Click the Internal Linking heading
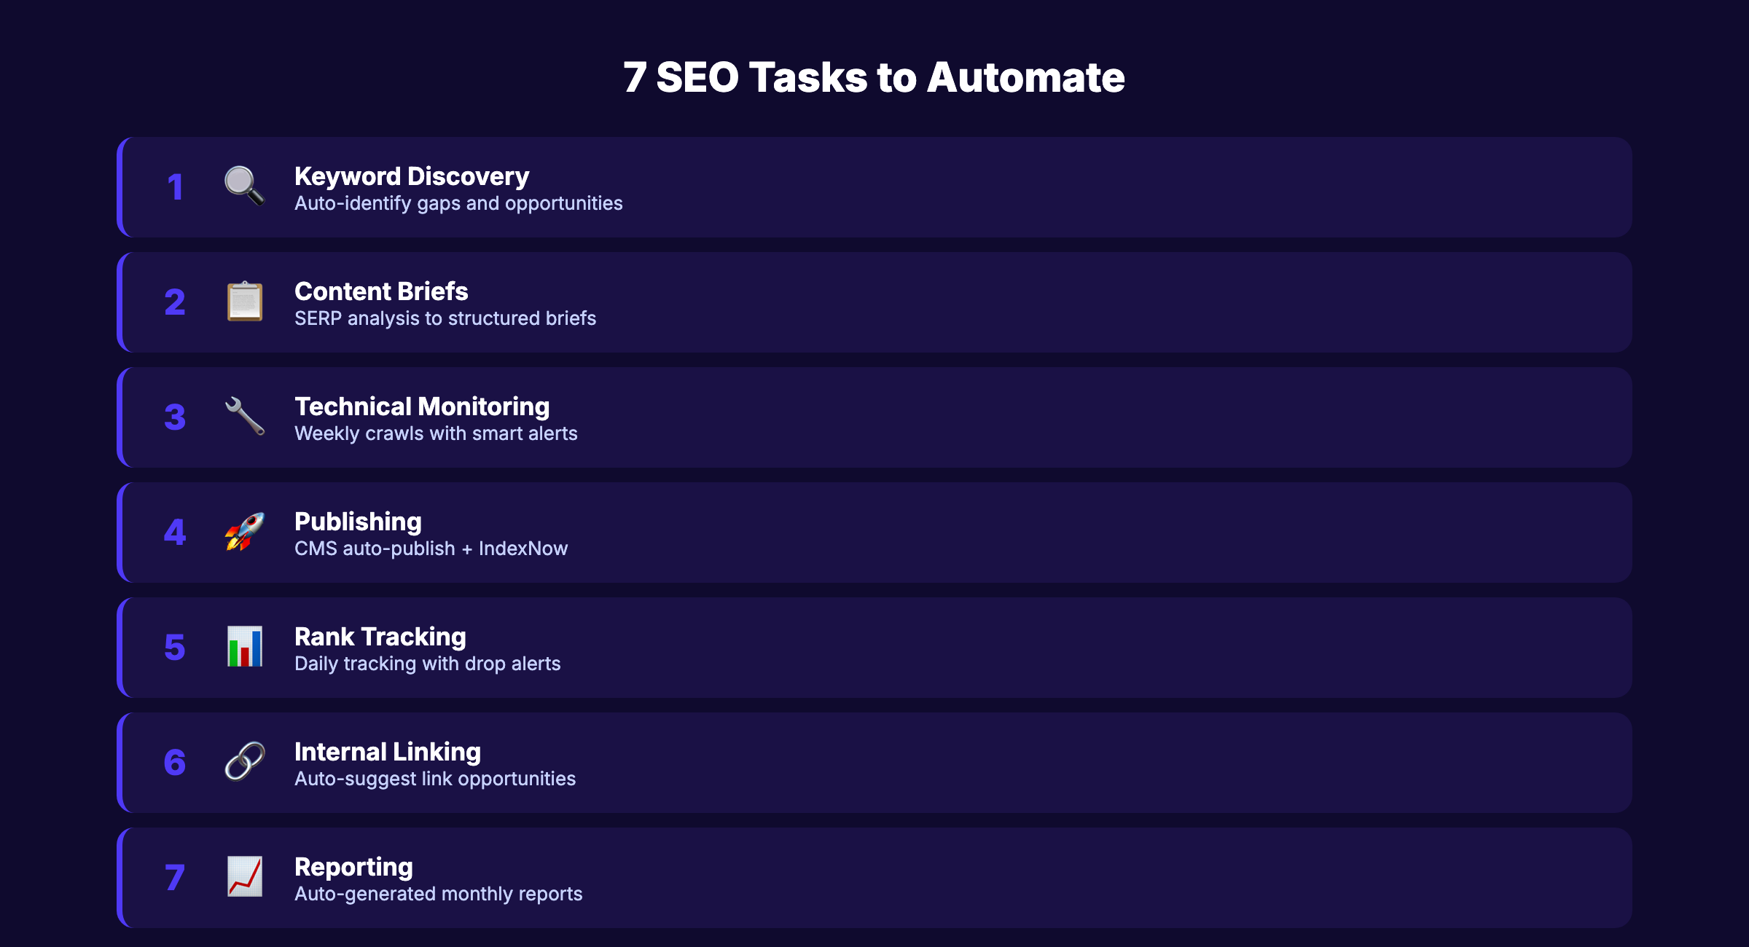 click(x=387, y=751)
